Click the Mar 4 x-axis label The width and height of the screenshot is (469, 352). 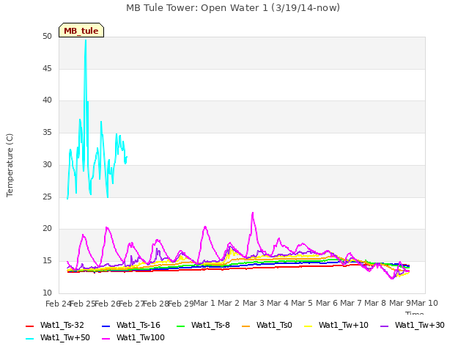pyautogui.click(x=278, y=303)
